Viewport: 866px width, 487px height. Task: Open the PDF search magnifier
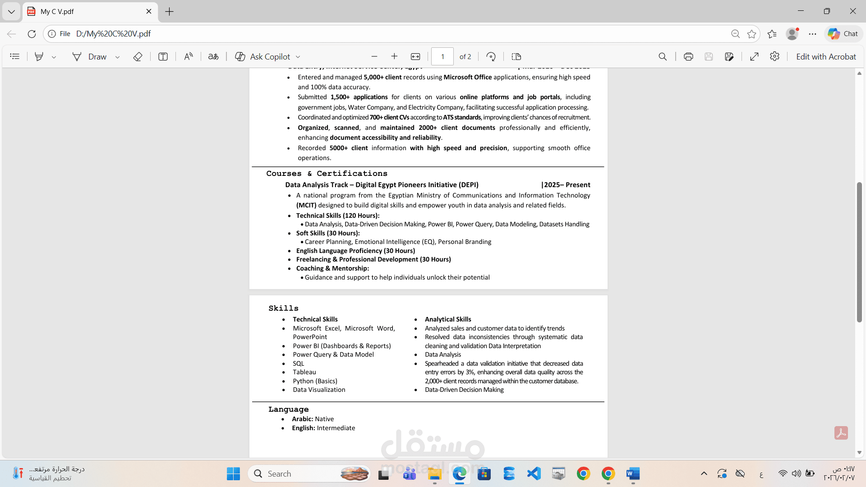[x=663, y=56]
